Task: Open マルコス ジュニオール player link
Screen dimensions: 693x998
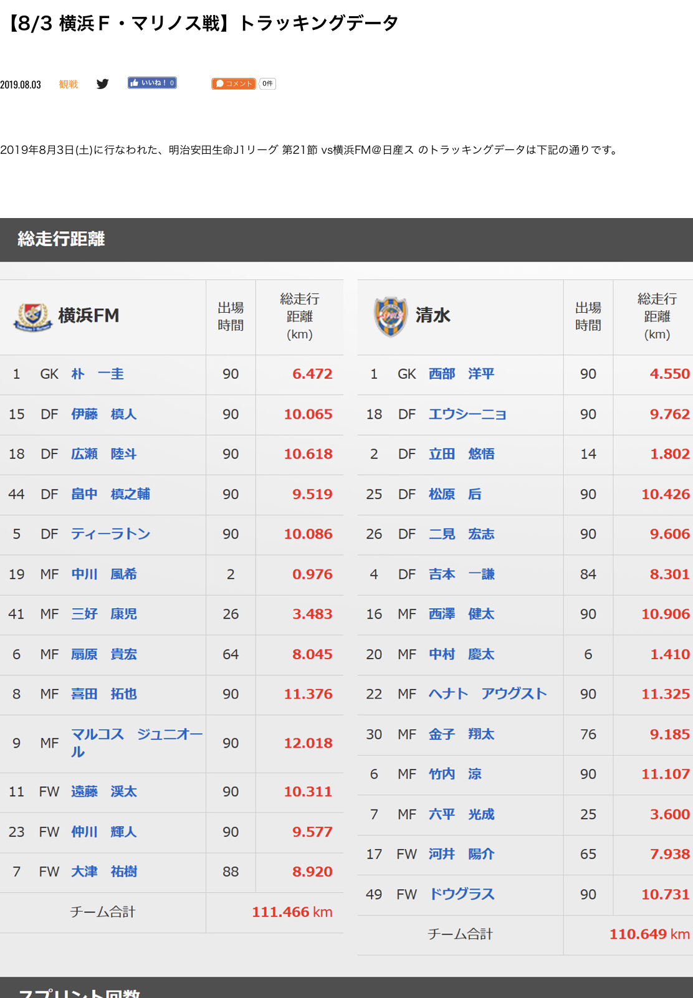Action: pos(136,735)
